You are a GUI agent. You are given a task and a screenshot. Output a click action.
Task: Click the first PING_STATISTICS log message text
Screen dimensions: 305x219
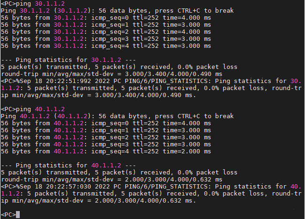(x=151, y=88)
